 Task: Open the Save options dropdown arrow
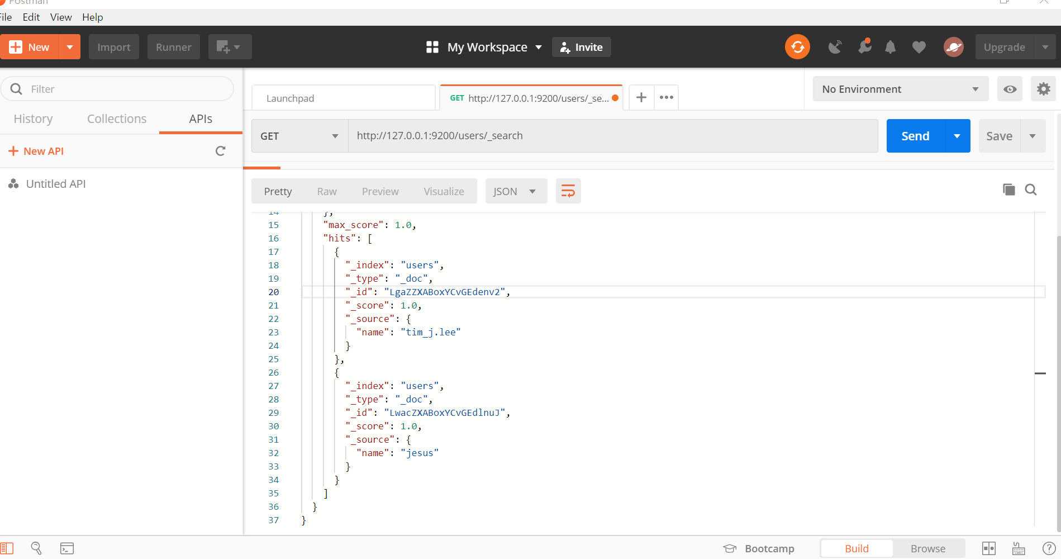[1033, 135]
